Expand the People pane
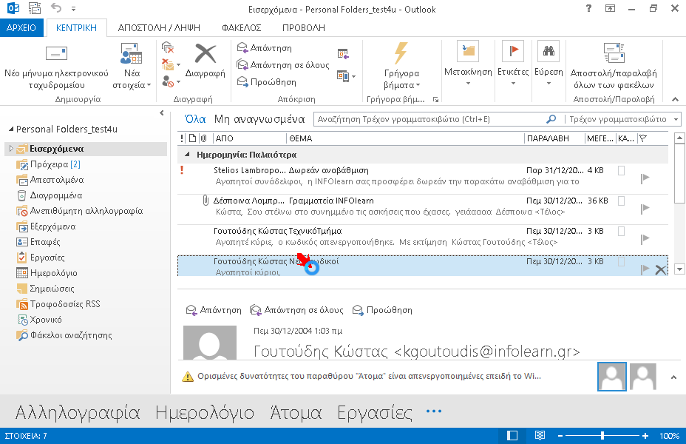686x444 pixels. coord(673,377)
